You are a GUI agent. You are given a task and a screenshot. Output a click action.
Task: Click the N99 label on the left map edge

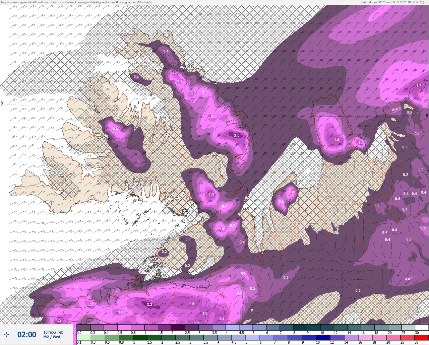pyautogui.click(x=2, y=104)
